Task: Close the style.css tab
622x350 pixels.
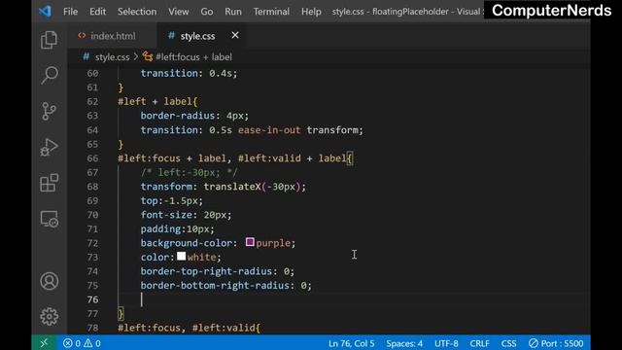Action: [235, 35]
